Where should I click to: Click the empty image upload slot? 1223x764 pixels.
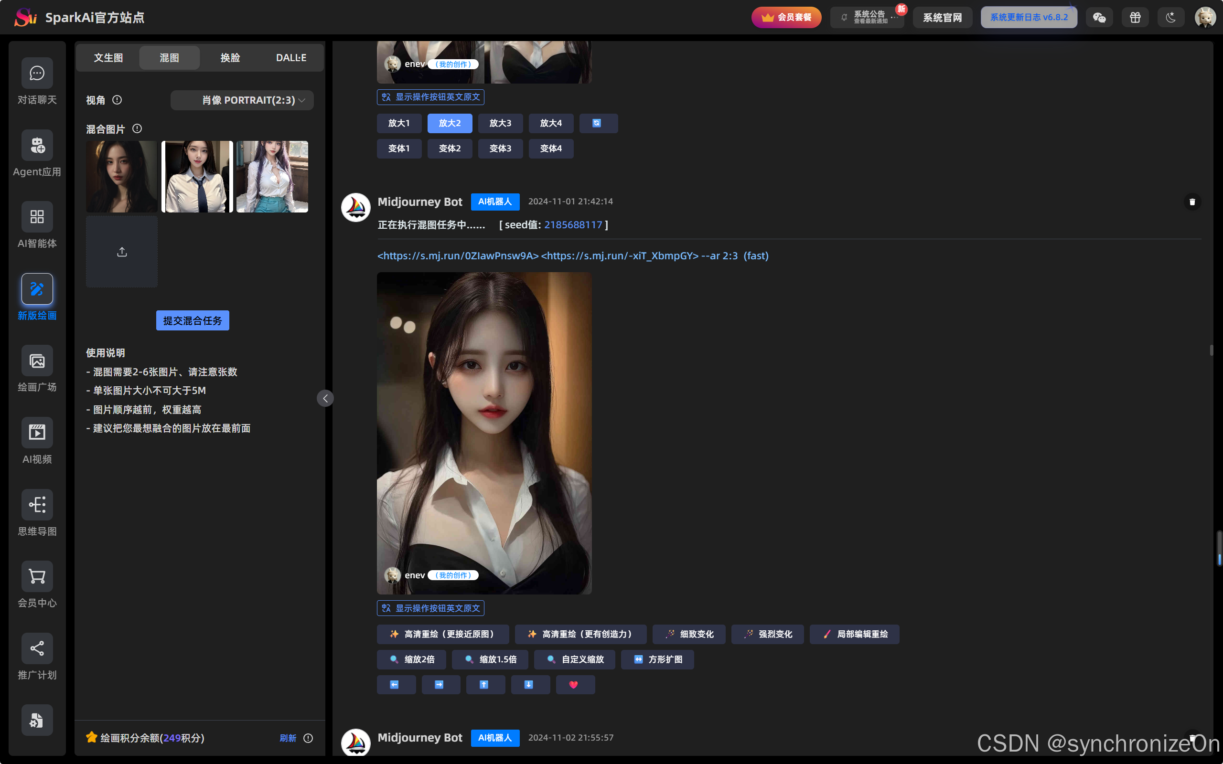pos(122,252)
